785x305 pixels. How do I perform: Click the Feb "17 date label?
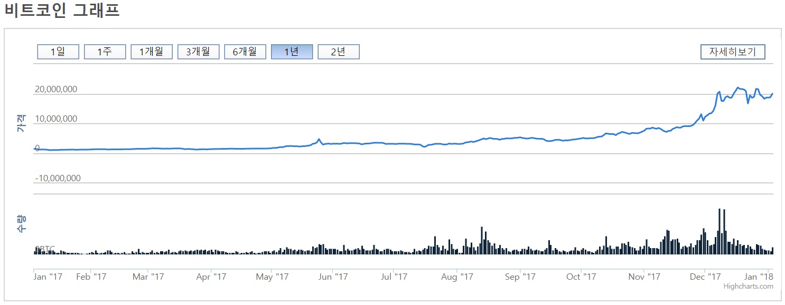[92, 276]
